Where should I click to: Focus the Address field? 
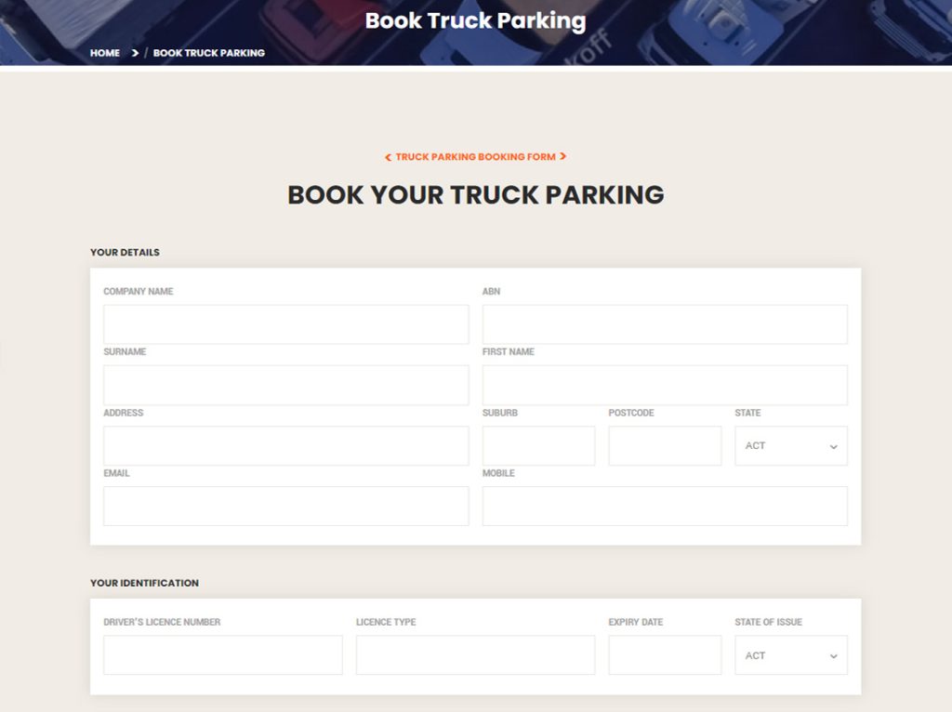pyautogui.click(x=286, y=445)
